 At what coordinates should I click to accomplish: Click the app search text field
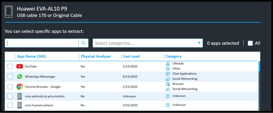point(42,43)
